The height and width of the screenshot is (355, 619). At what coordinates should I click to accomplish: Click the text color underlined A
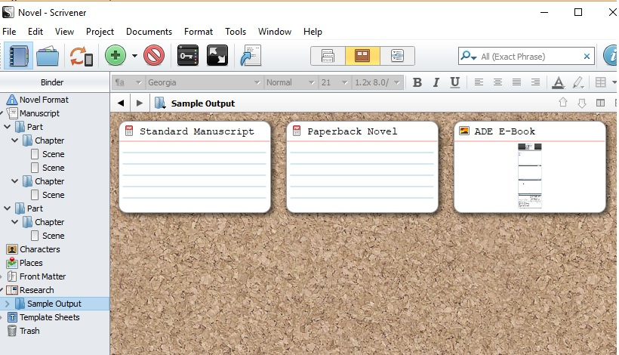558,82
